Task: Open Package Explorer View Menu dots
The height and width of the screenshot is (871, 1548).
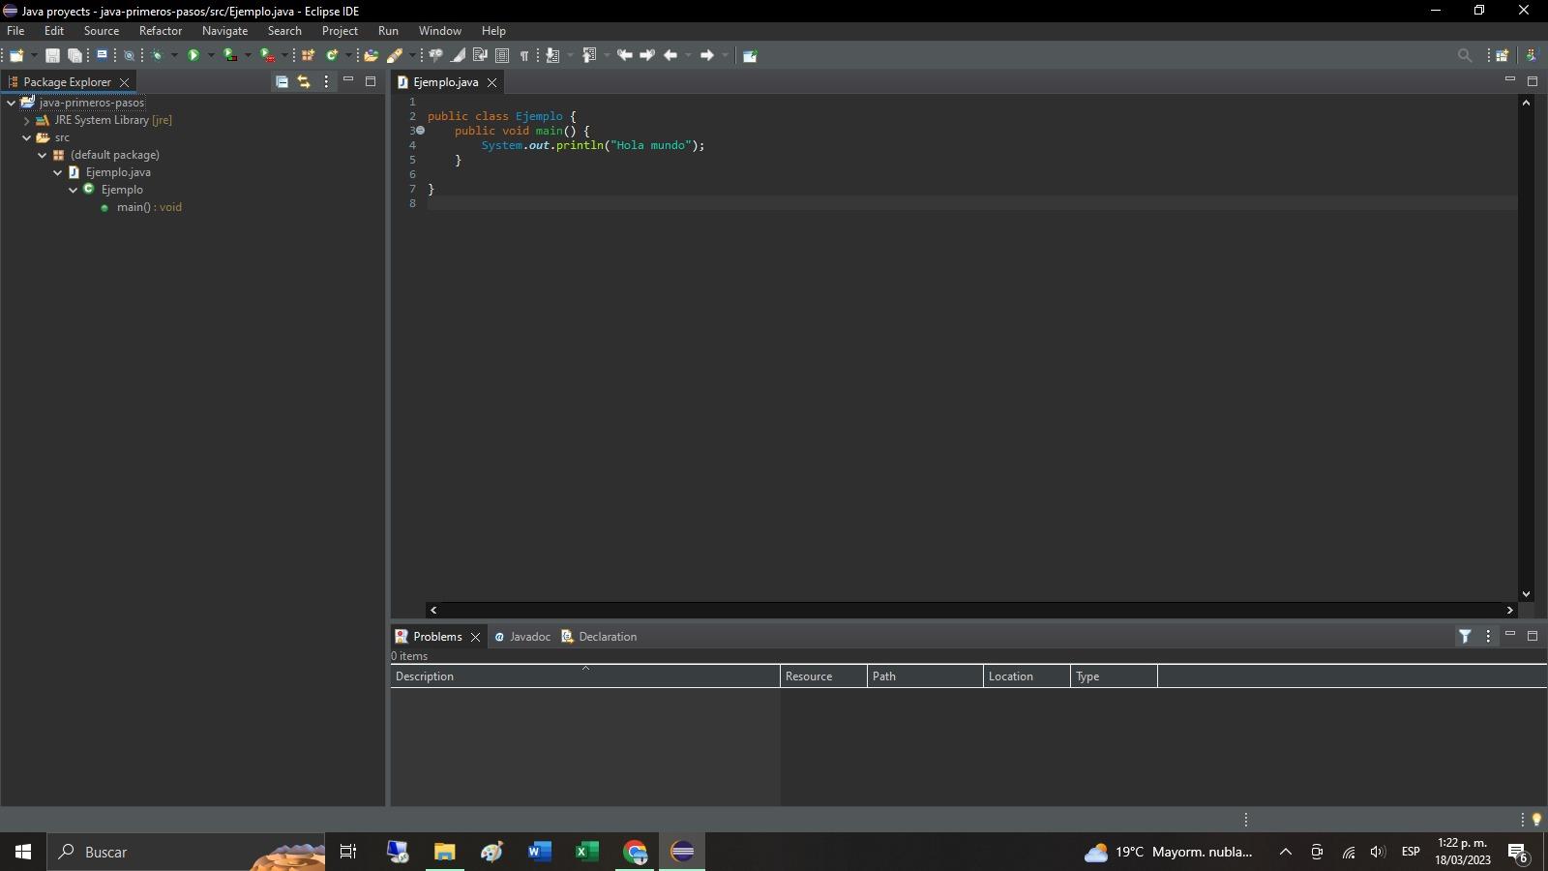Action: click(326, 82)
